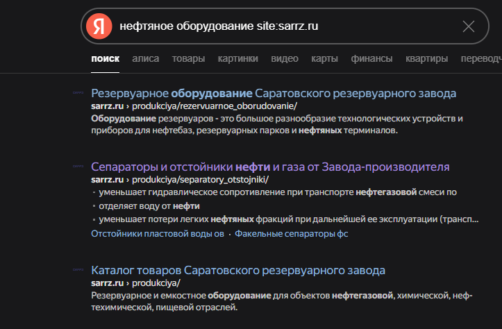This screenshot has height=329, width=502.
Task: Switch to the алиса tab
Action: pyautogui.click(x=145, y=59)
